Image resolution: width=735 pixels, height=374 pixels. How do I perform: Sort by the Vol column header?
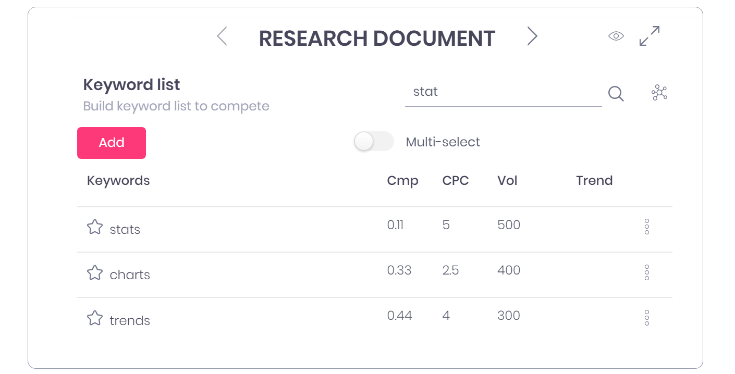[x=507, y=181]
